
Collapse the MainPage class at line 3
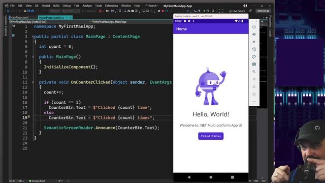pyautogui.click(x=33, y=37)
